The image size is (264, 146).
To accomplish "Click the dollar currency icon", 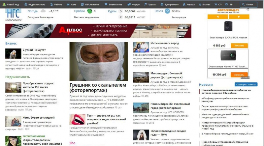I will [x=121, y=11].
